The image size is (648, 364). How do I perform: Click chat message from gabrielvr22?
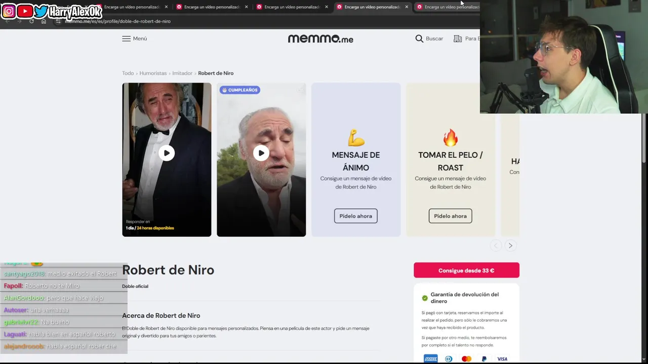[x=36, y=322]
